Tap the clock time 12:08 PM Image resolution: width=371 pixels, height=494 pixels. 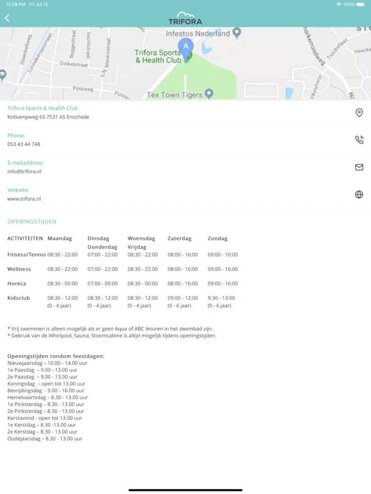tap(16, 4)
